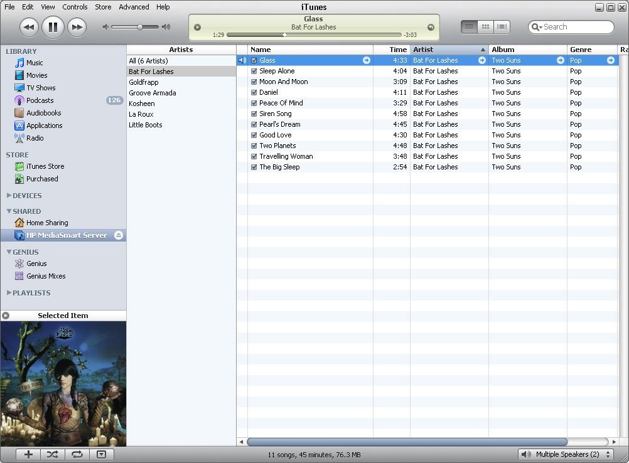Viewport: 629px width, 463px height.
Task: Click the now playing display right arrow
Action: [431, 27]
